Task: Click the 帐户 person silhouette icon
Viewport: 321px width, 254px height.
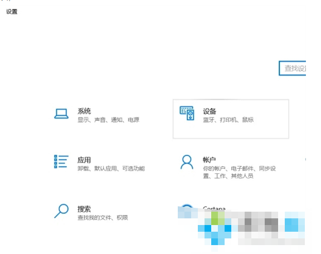Action: pyautogui.click(x=187, y=162)
